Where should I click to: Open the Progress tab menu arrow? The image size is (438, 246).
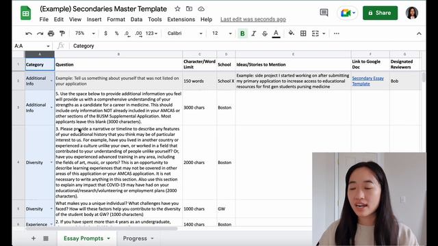pyautogui.click(x=152, y=238)
